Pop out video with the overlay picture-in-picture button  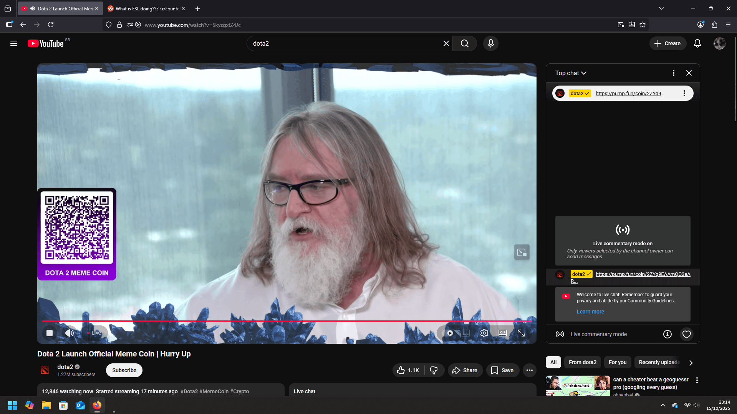tap(522, 252)
